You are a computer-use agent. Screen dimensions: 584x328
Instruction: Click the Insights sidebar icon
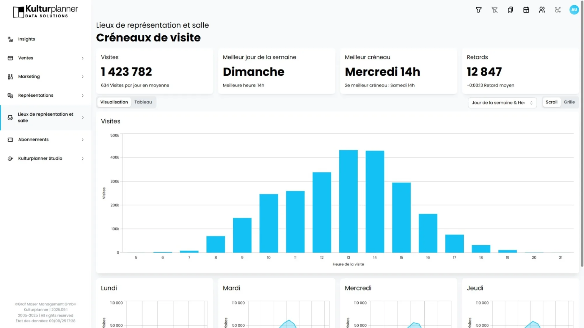[x=11, y=39]
